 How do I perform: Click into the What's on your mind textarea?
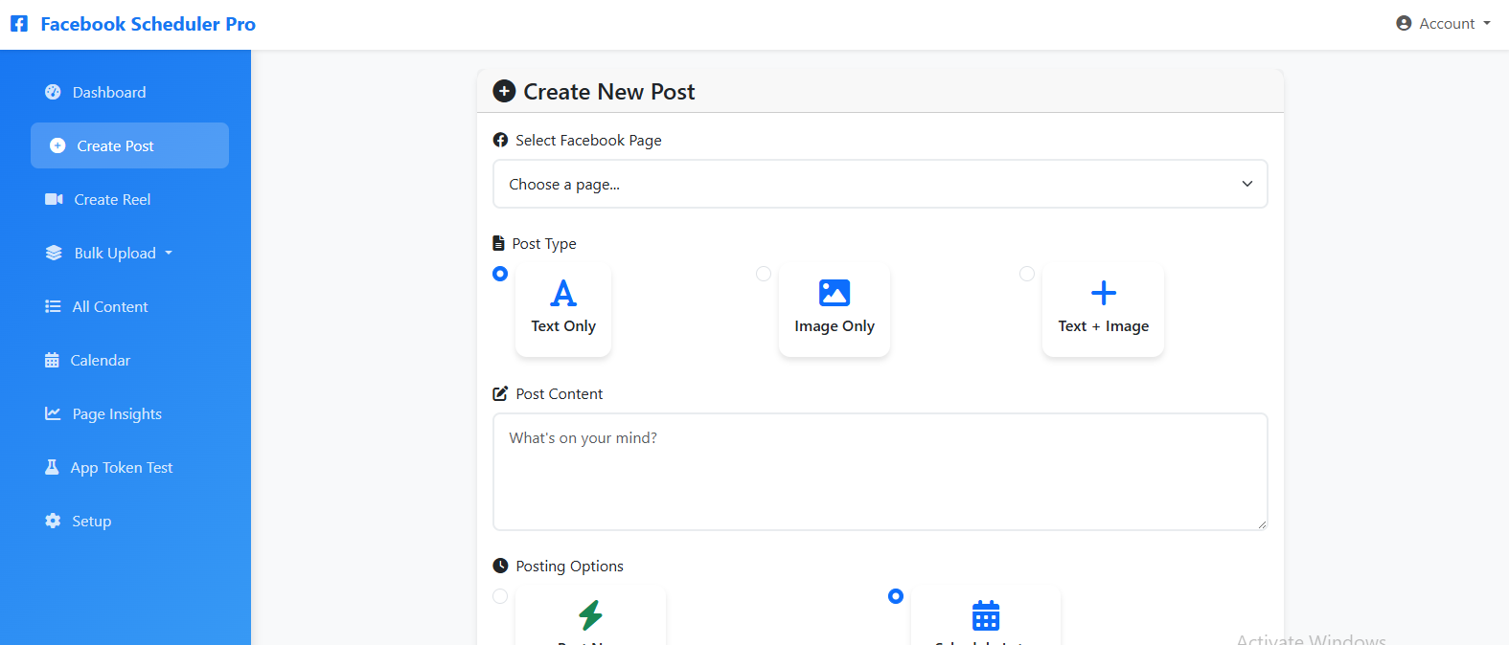point(880,472)
